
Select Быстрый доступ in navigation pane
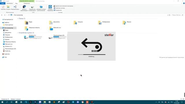(8, 19)
